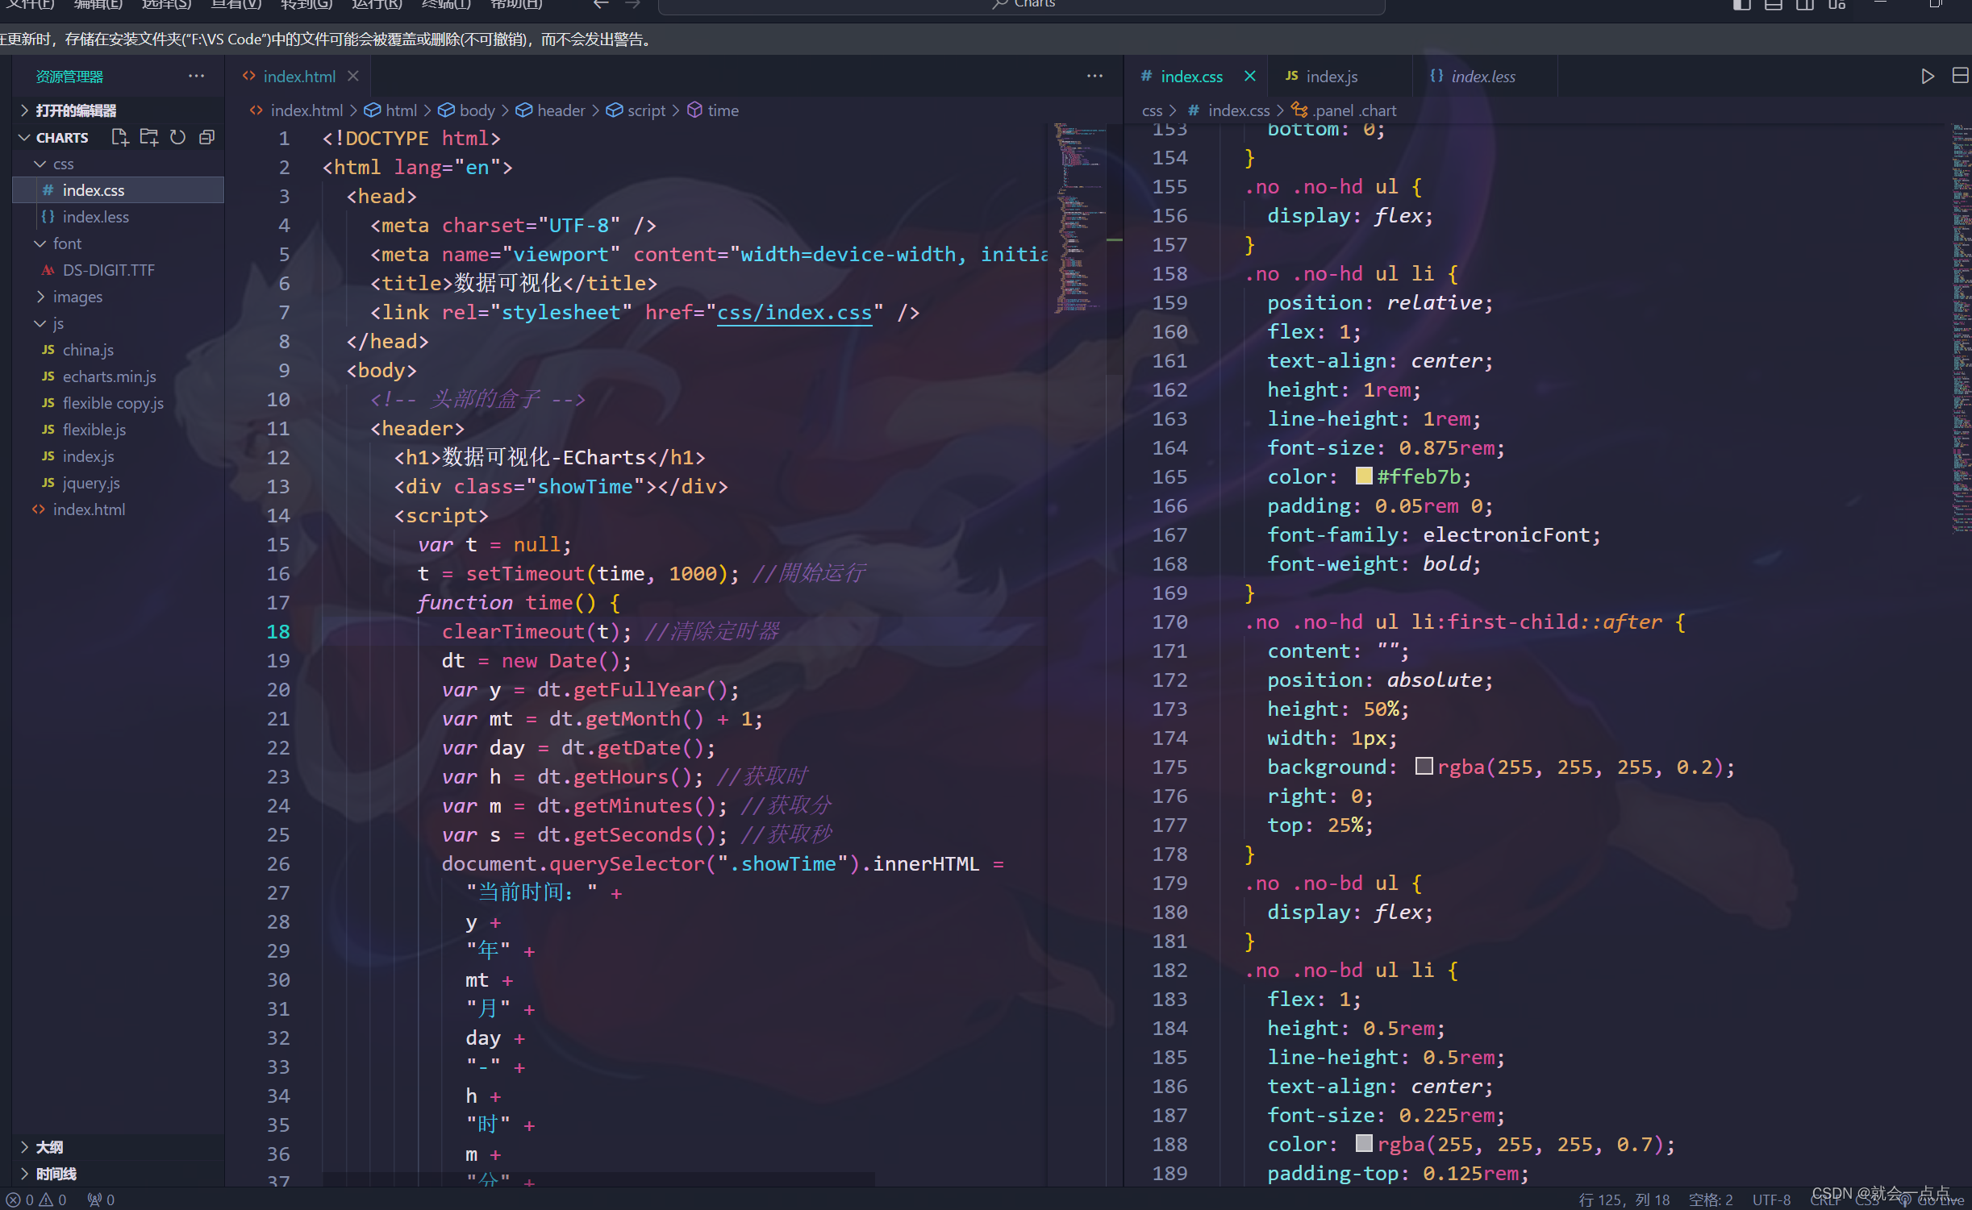Refresh the explorer view

[177, 137]
